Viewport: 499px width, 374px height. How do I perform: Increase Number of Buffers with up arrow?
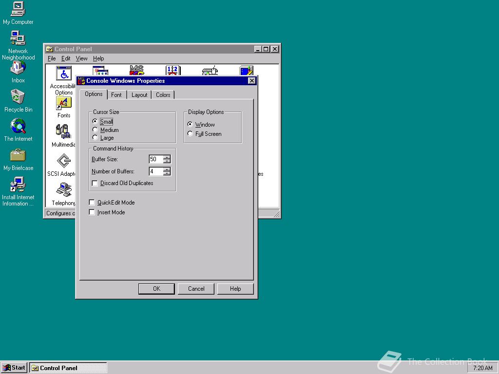167,169
